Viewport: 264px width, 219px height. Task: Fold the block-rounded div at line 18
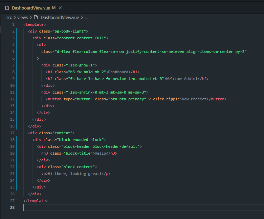tap(20, 140)
